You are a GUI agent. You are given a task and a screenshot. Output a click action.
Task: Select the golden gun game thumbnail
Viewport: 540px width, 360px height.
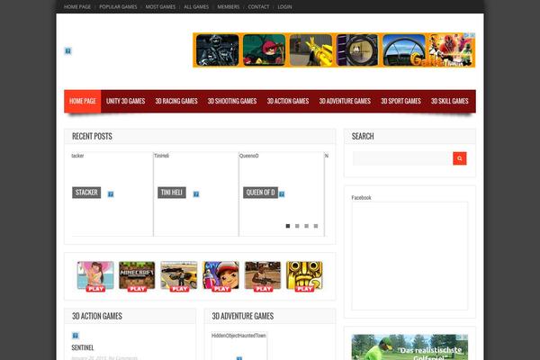310,50
